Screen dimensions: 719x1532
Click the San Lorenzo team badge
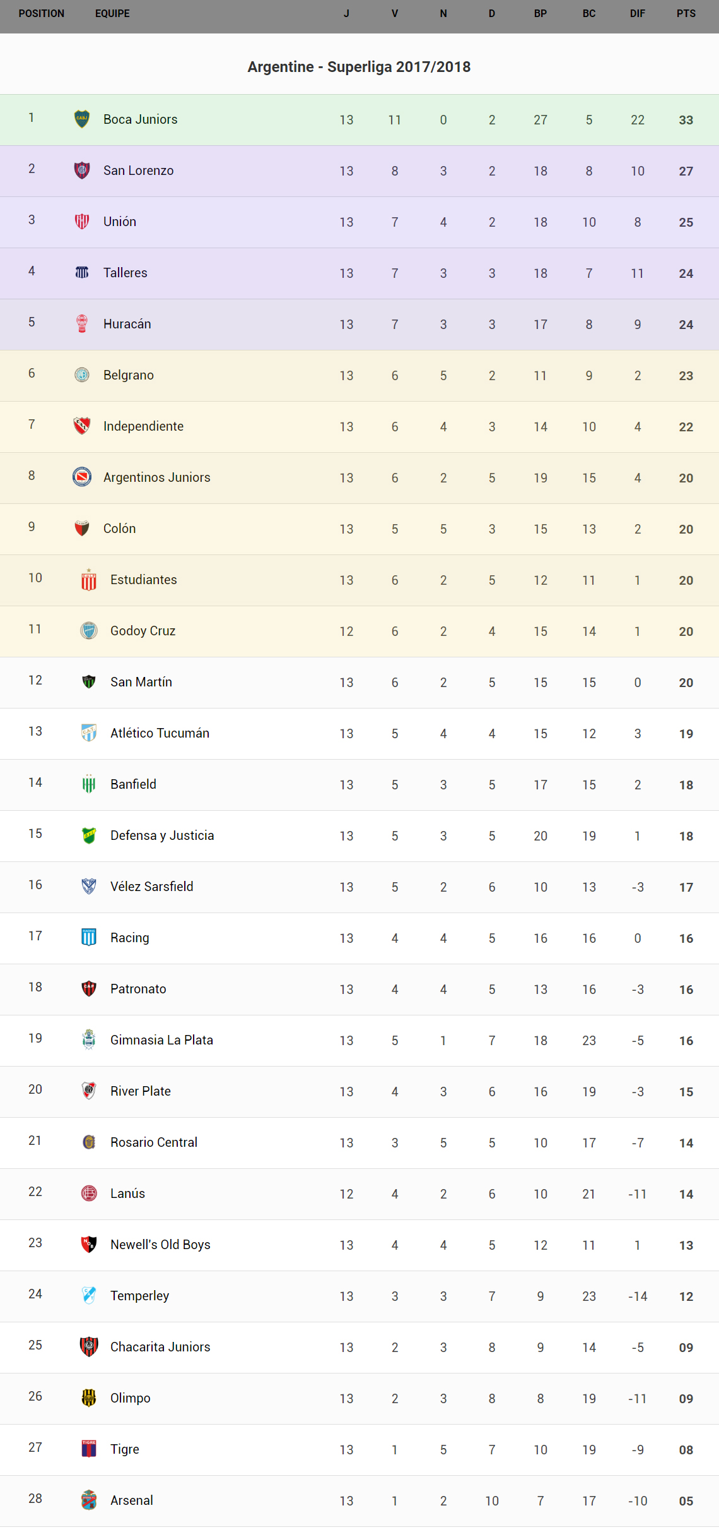[82, 171]
